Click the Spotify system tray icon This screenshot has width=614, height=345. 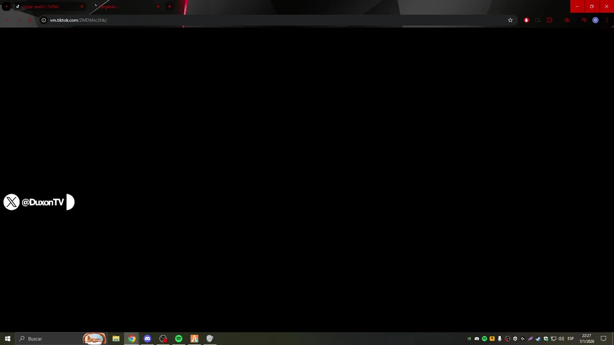click(x=484, y=339)
